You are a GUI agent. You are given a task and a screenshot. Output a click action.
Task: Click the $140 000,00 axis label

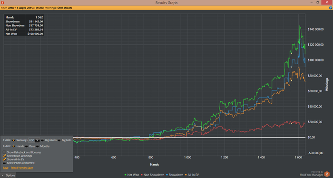click(x=315, y=29)
